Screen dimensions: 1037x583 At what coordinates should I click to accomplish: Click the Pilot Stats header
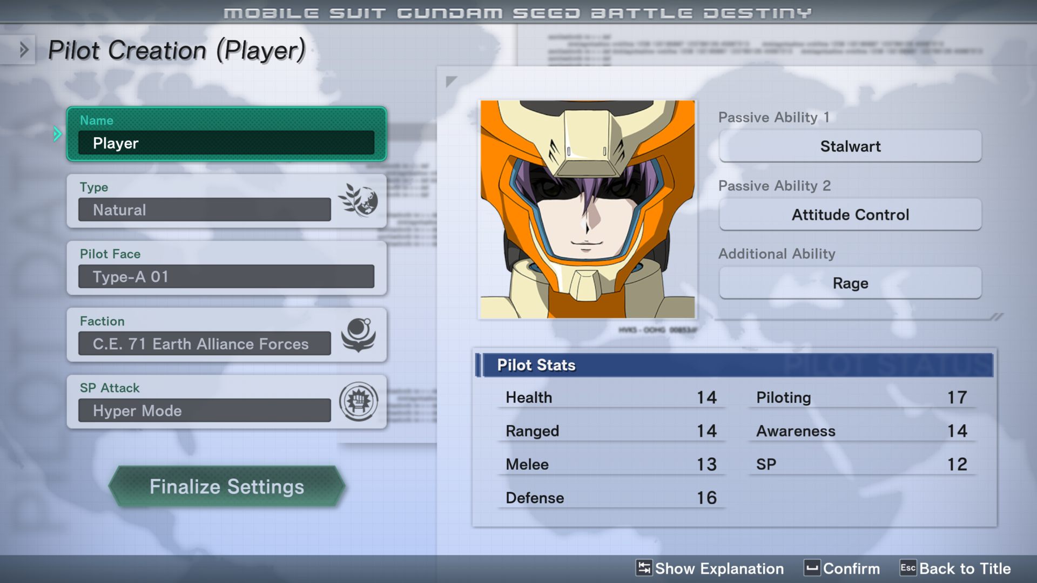click(x=735, y=365)
